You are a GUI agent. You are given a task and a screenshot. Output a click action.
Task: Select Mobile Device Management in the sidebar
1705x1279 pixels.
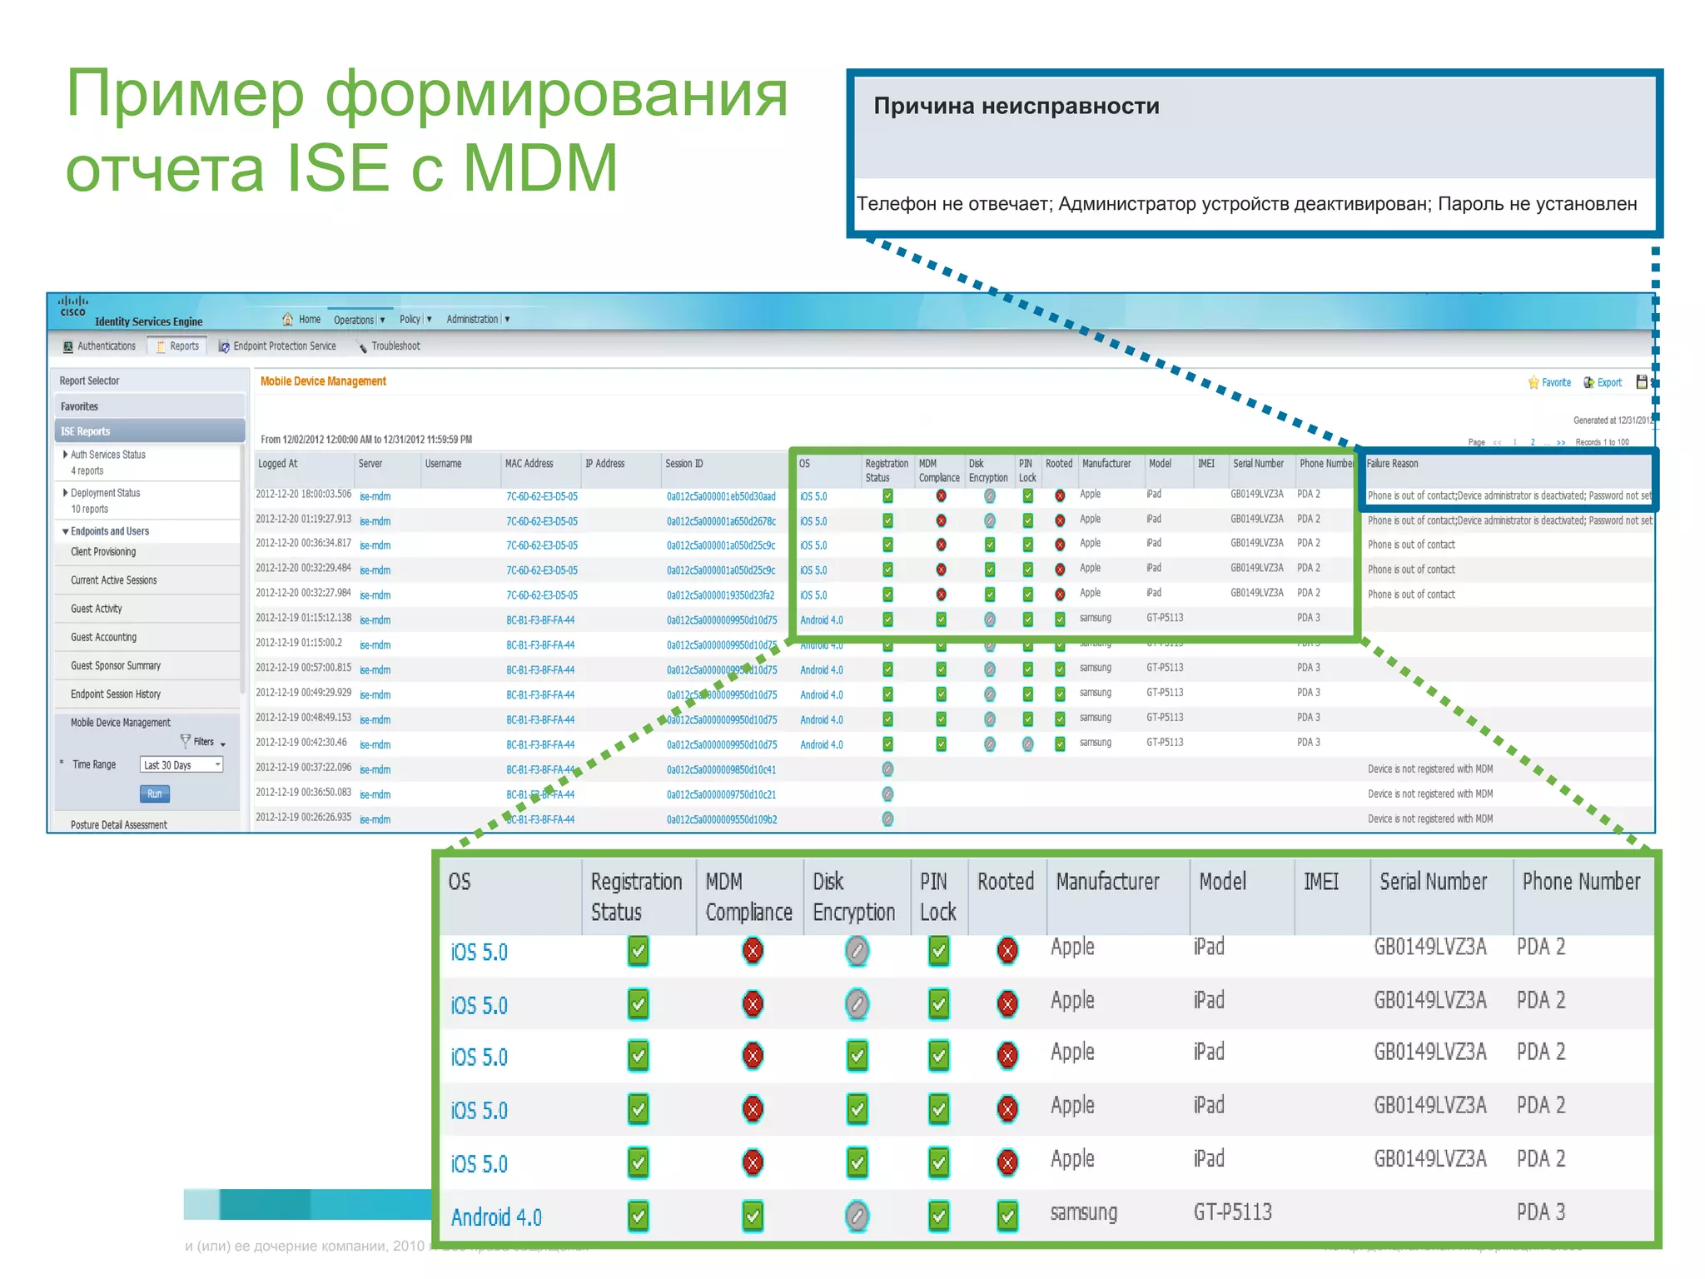click(x=121, y=722)
